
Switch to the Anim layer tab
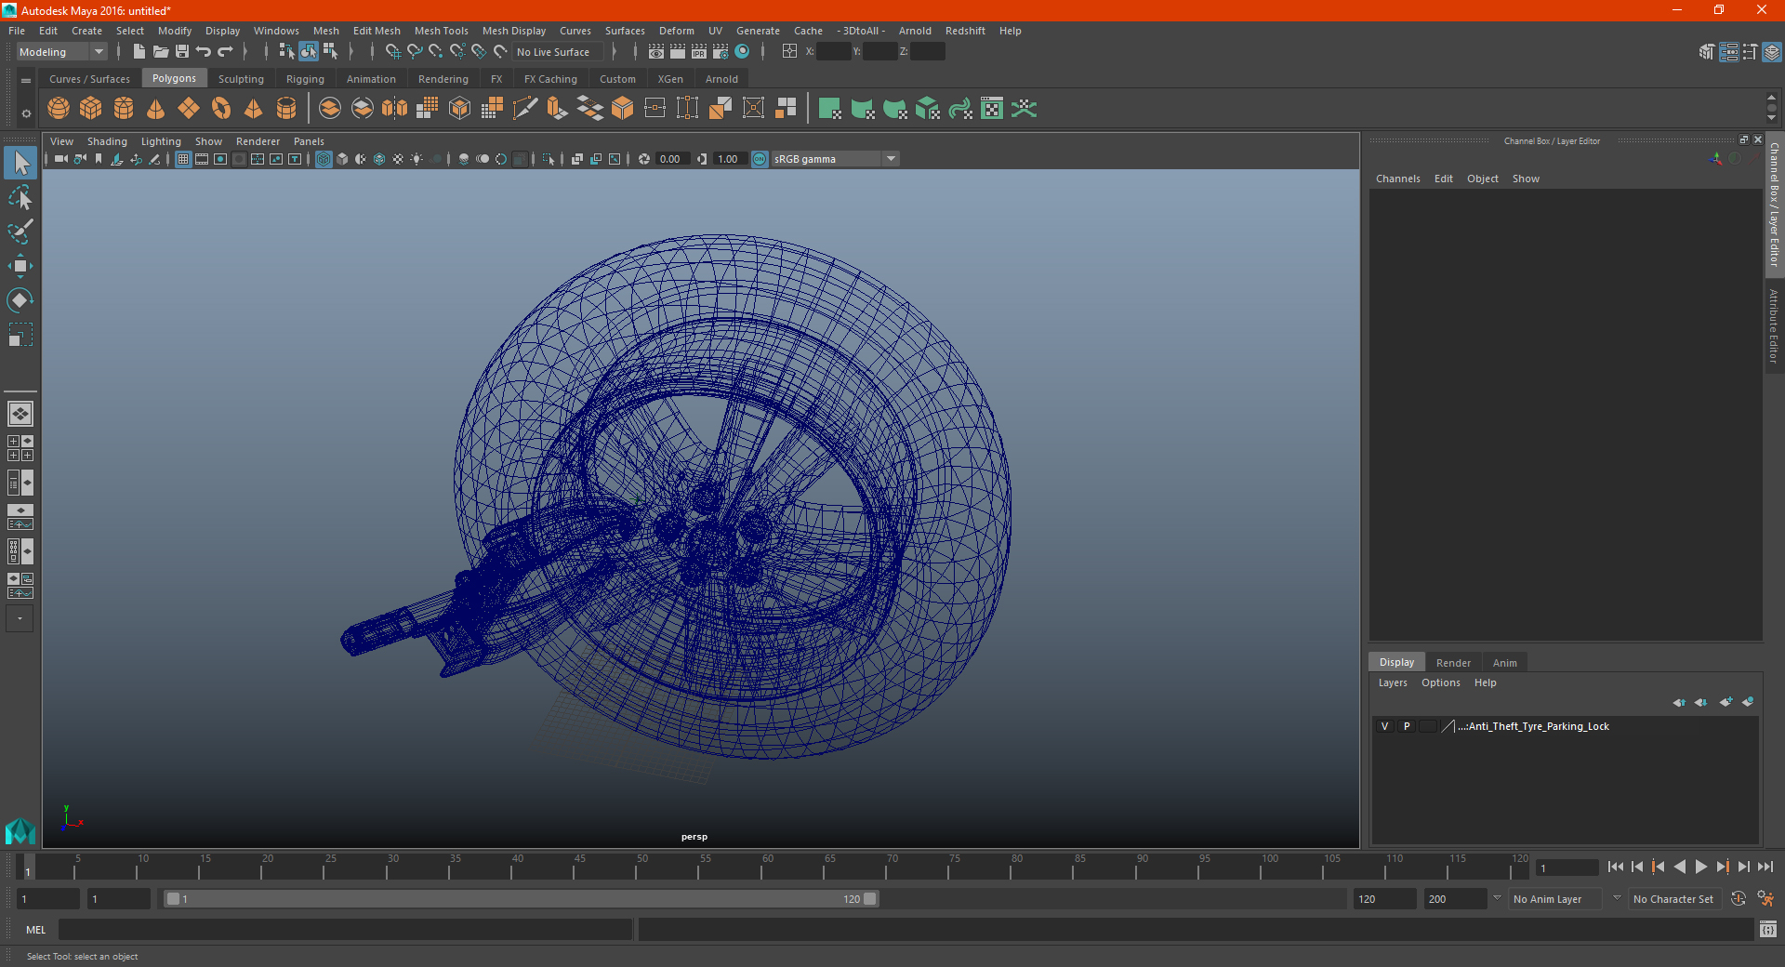pyautogui.click(x=1504, y=663)
